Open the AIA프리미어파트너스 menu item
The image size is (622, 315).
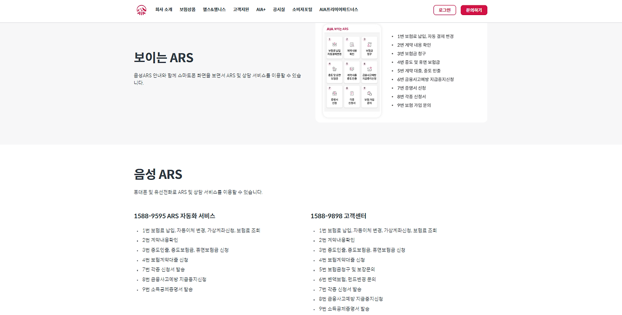pyautogui.click(x=339, y=10)
